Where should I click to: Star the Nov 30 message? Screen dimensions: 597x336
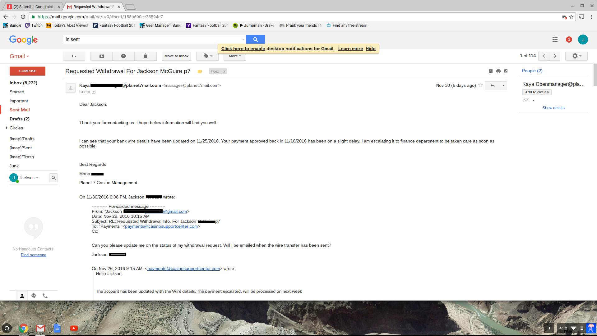coord(480,85)
